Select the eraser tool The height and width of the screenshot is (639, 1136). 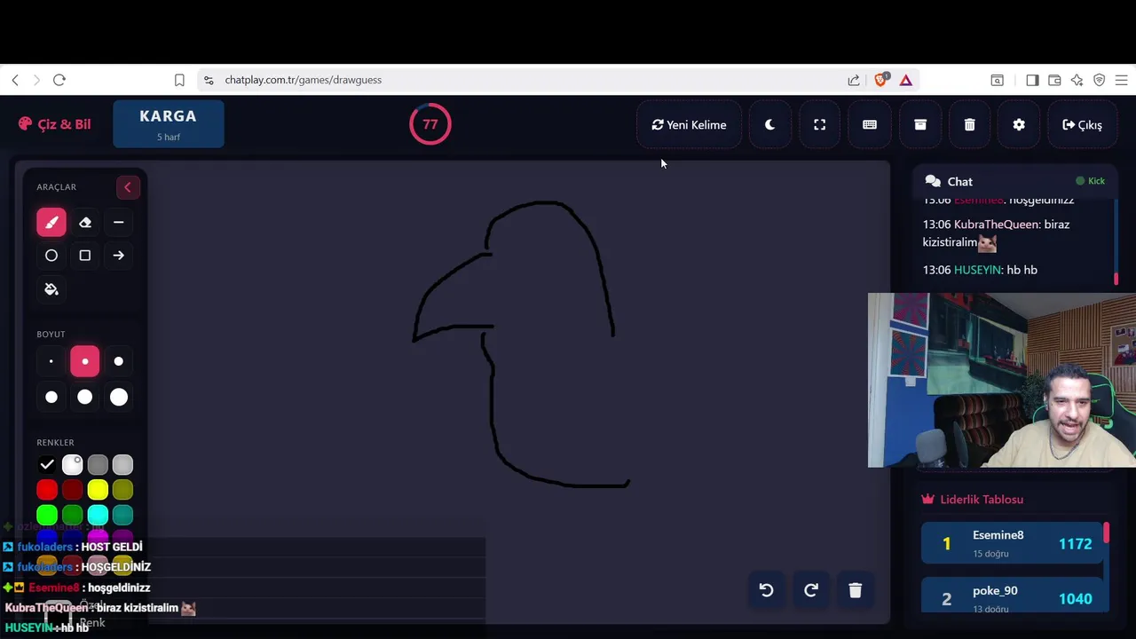tap(85, 222)
